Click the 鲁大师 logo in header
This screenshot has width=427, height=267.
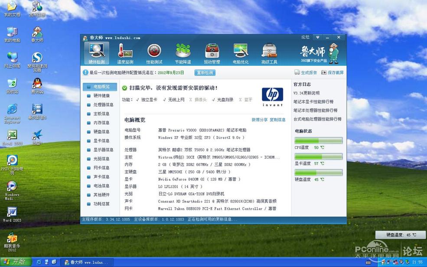[x=319, y=53]
